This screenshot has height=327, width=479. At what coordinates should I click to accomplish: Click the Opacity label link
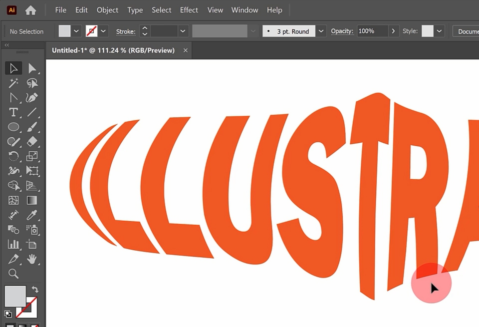[342, 31]
